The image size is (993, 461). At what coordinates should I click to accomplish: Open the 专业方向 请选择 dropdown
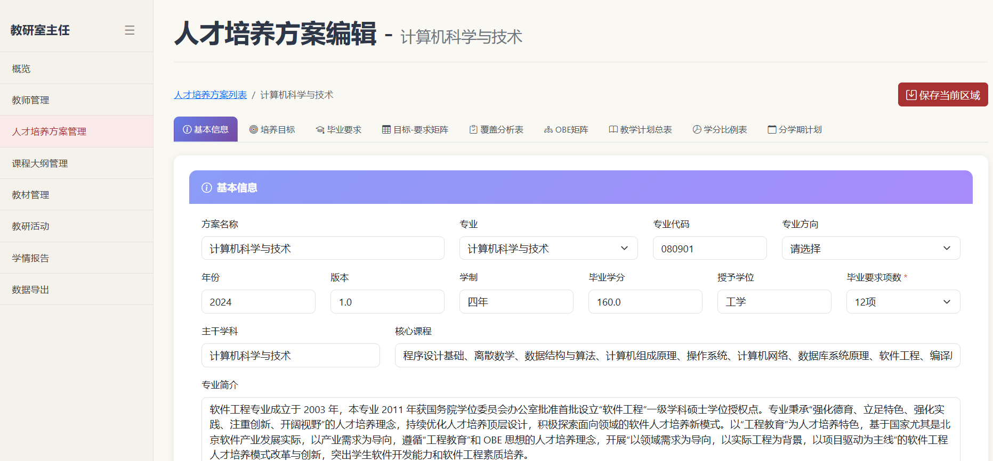pos(871,248)
